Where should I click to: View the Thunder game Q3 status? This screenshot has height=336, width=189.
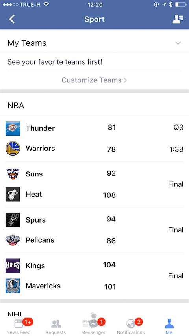coord(178,128)
